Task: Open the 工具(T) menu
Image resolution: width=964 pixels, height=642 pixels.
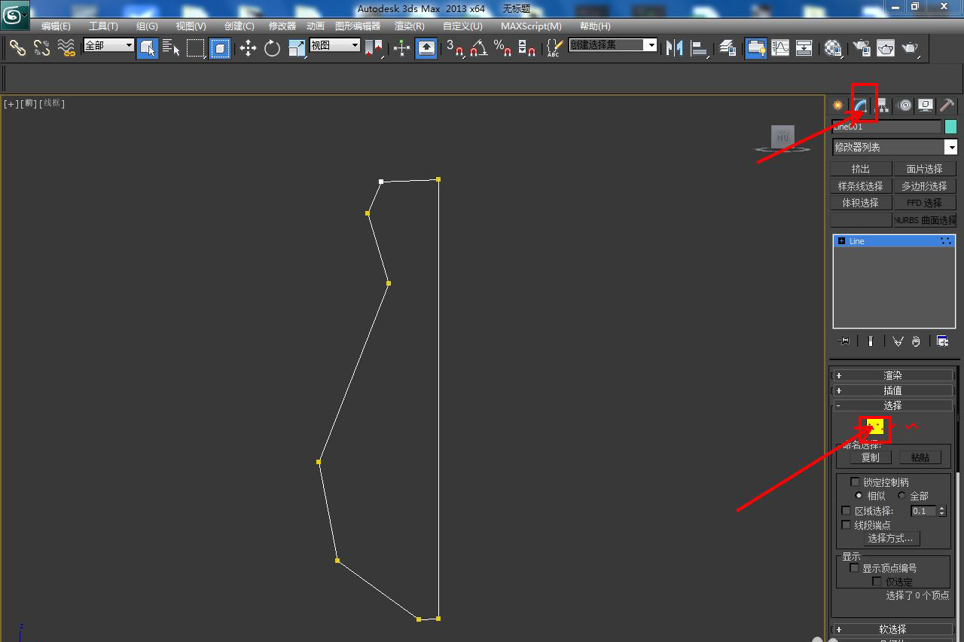Action: point(103,26)
